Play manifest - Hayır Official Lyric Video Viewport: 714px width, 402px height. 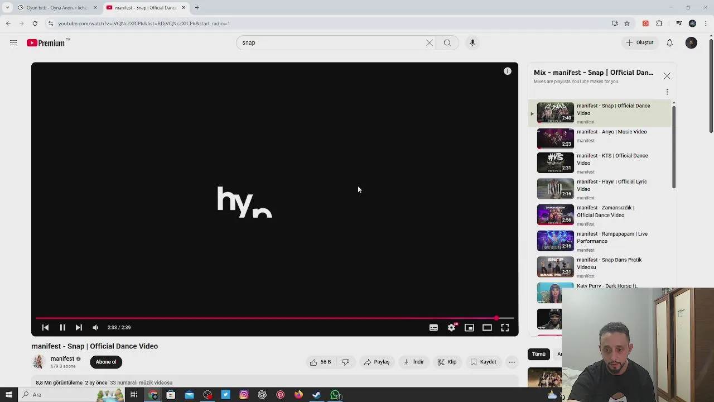click(600, 189)
